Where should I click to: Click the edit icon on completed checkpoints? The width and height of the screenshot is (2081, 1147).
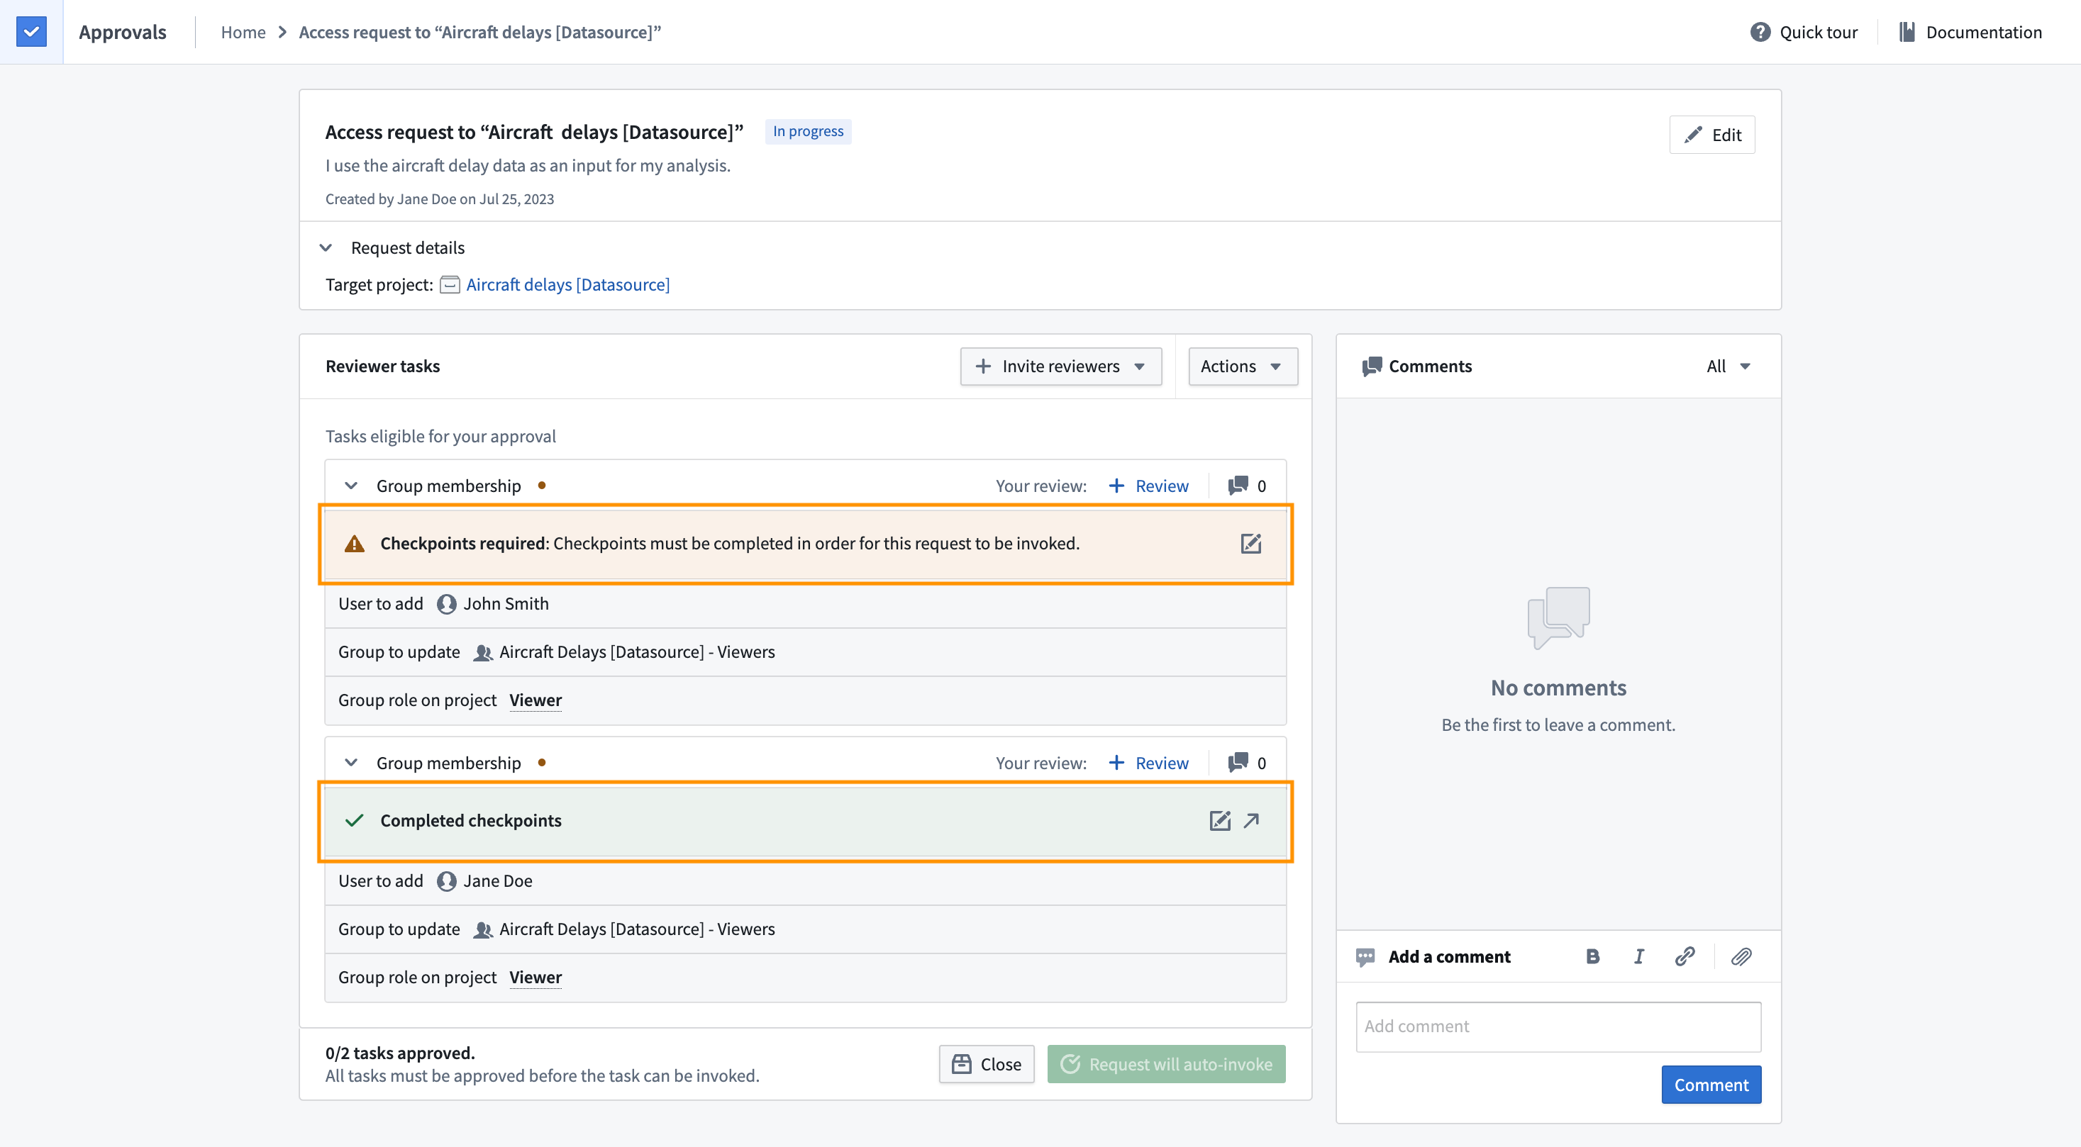[x=1219, y=819]
